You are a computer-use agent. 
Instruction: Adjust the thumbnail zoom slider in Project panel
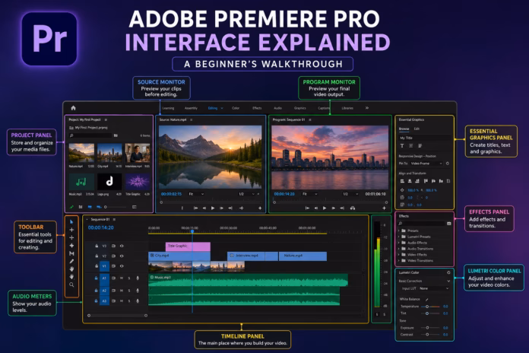point(115,207)
